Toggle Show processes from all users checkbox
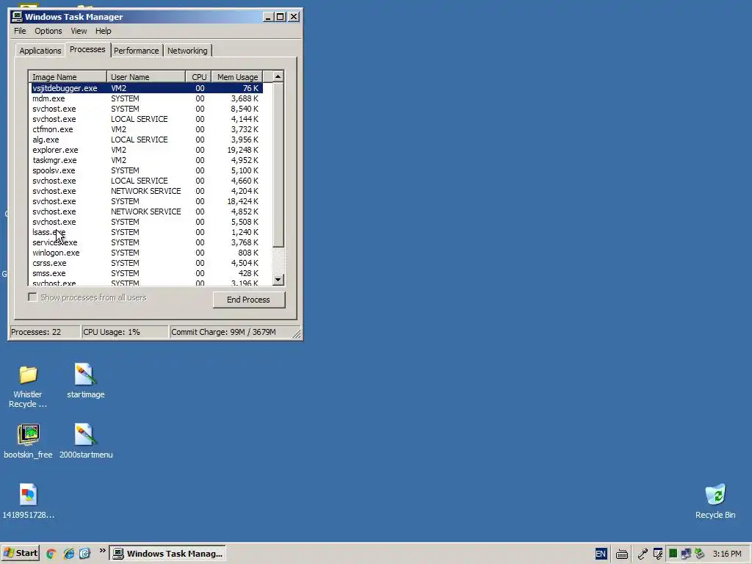This screenshot has width=752, height=564. (32, 297)
